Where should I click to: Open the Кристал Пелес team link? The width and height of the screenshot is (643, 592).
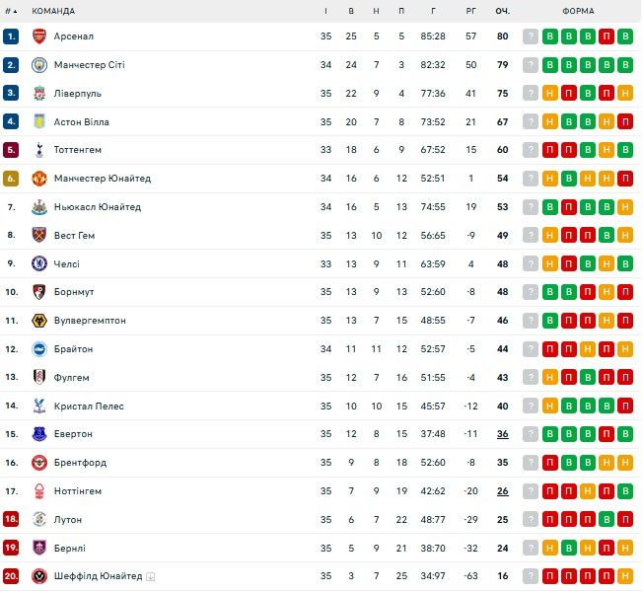[89, 406]
